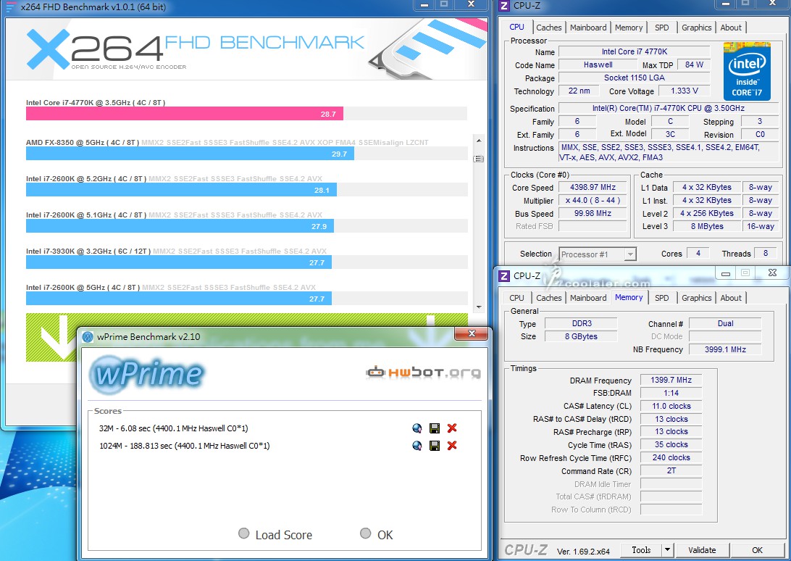Image resolution: width=791 pixels, height=561 pixels.
Task: Submit the 32M score online via globe icon
Action: click(417, 428)
